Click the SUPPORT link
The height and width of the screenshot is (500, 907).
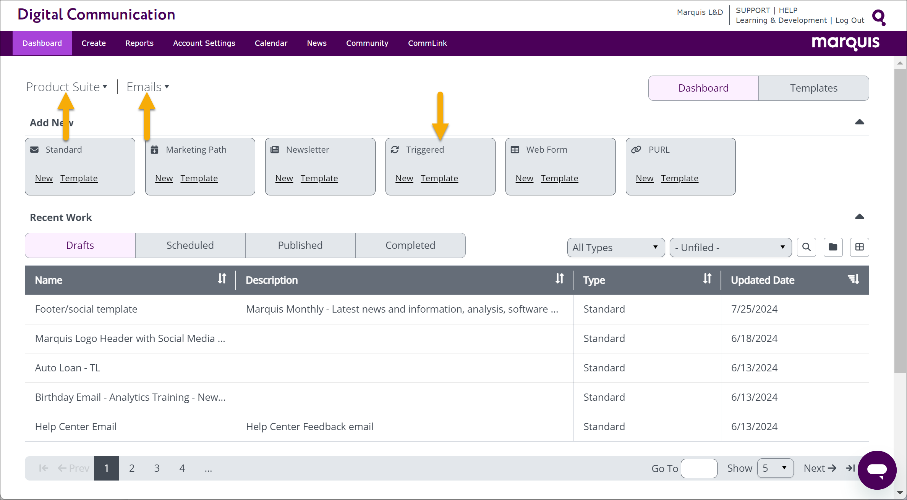[x=753, y=10]
